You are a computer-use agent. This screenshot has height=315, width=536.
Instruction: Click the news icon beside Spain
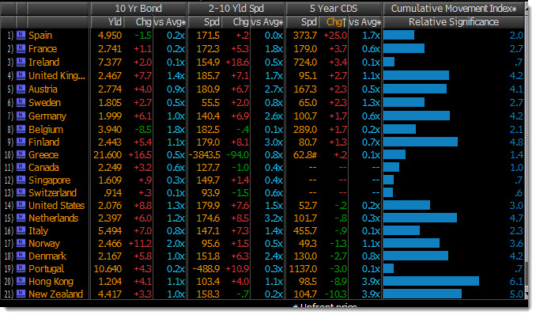point(21,36)
